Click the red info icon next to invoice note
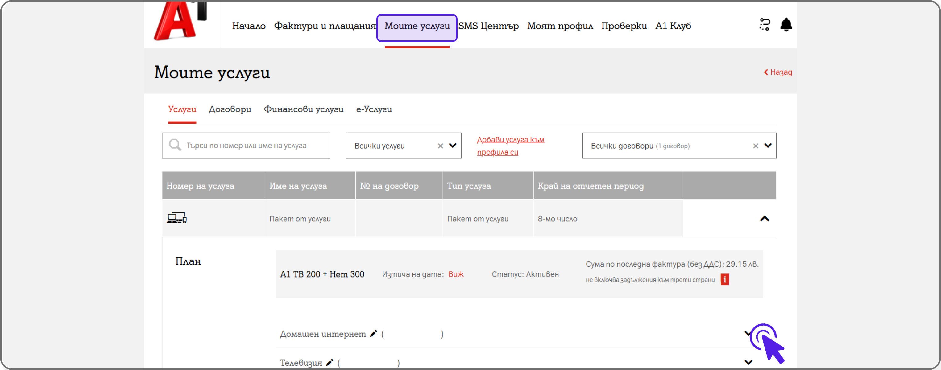 click(725, 280)
